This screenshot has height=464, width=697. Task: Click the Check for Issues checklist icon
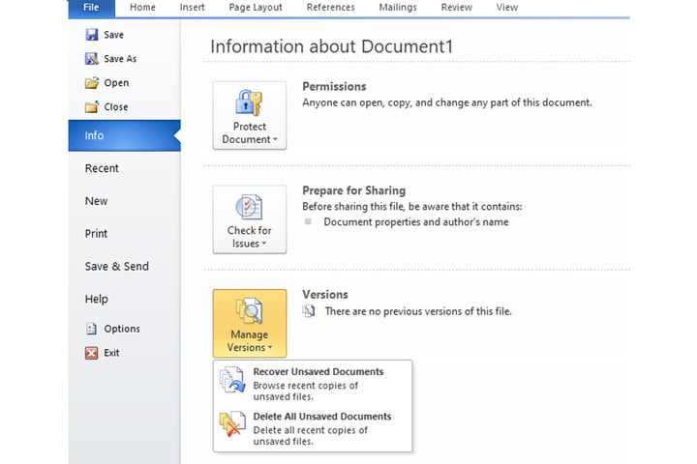[x=249, y=207]
